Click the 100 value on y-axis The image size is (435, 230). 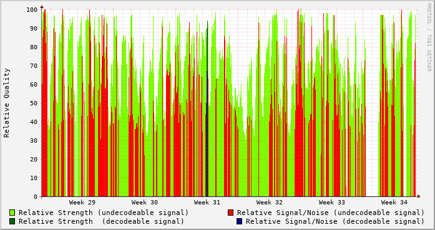[32, 10]
